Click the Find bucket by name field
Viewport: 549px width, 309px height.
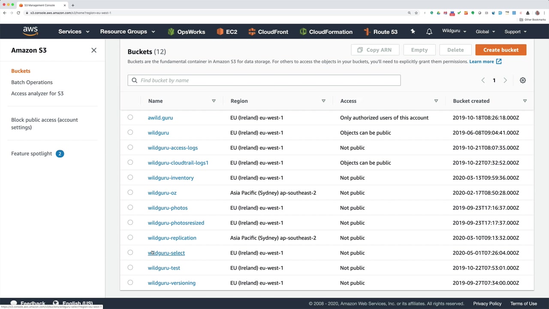click(x=264, y=80)
